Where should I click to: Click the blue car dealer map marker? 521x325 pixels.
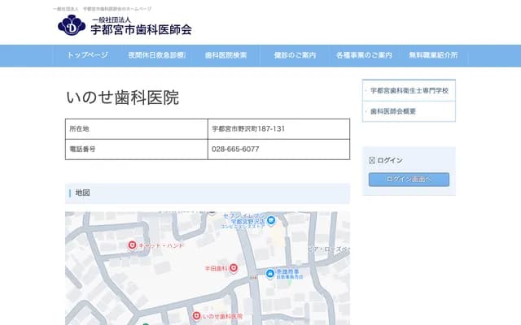tap(270, 274)
